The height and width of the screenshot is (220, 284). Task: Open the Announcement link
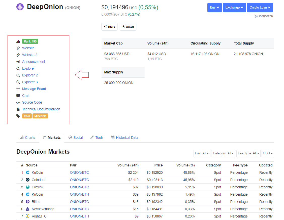(34, 62)
